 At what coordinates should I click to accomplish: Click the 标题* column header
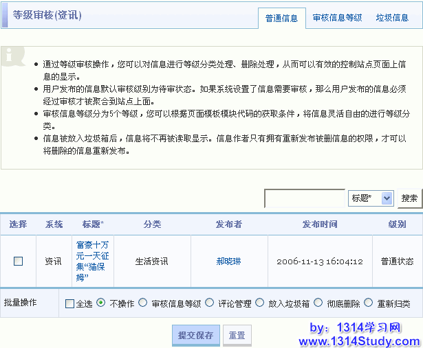click(x=93, y=224)
